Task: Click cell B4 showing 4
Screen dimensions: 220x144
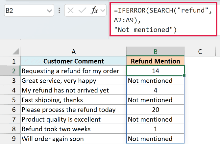Action: (155, 90)
